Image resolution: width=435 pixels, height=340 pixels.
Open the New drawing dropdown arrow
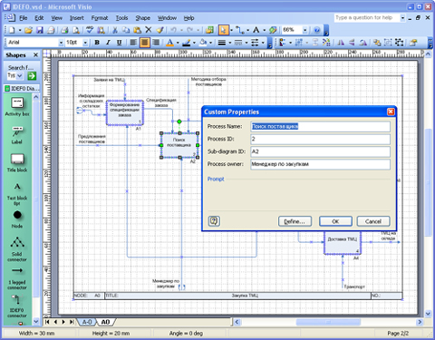coord(20,30)
